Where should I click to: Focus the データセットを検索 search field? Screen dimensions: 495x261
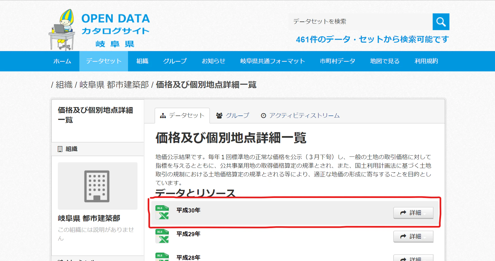[361, 22]
